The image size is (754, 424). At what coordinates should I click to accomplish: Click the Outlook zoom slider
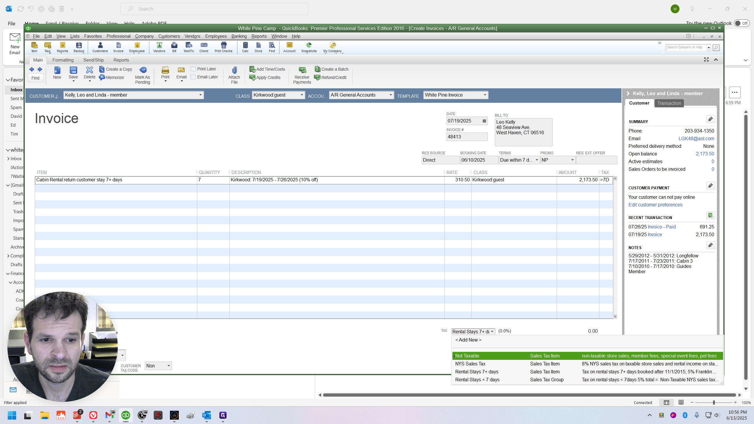tap(713, 403)
